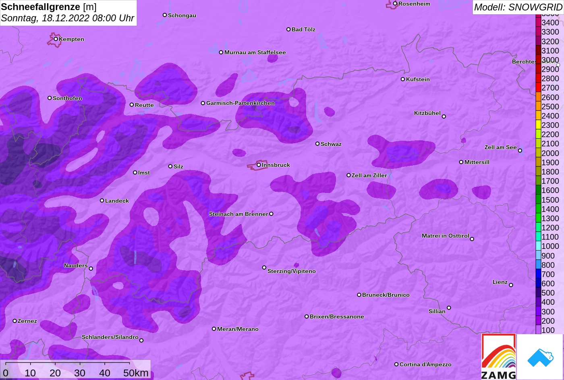
Task: Click the "Meran/Merano" label
Action: pos(238,329)
